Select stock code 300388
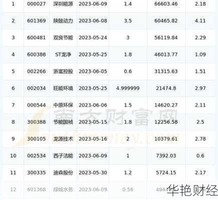218x200 pixels. coord(37,122)
